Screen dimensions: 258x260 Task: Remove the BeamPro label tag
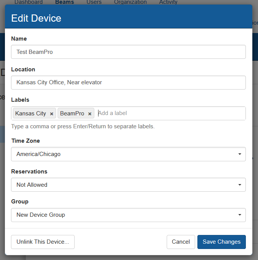[90, 114]
